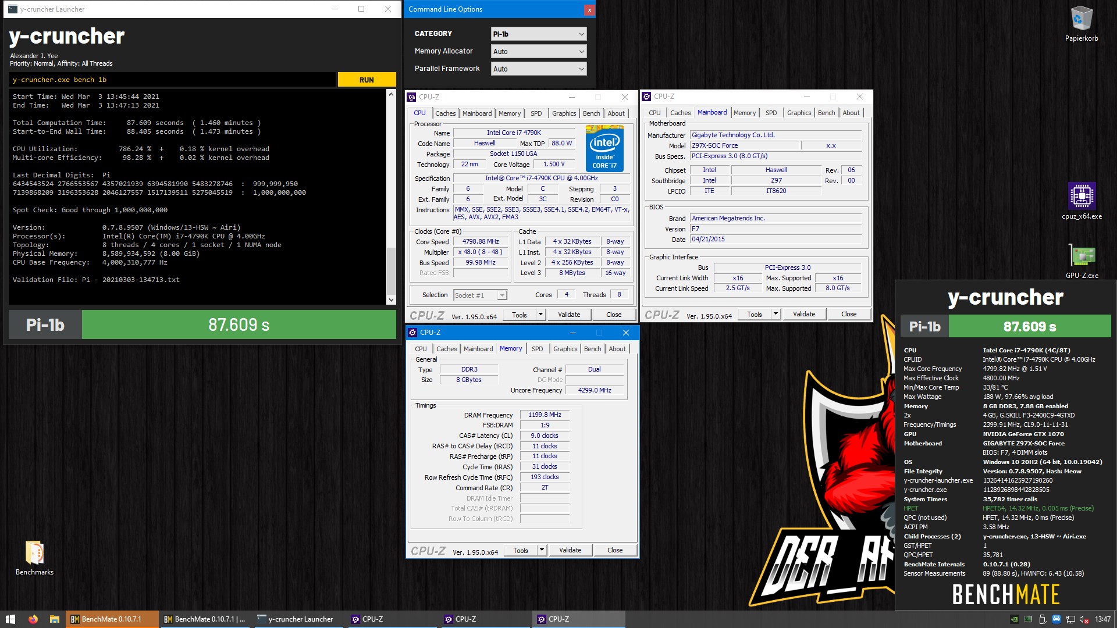Click Tools button in CPU-Z Memory window
The height and width of the screenshot is (628, 1117).
(x=521, y=550)
